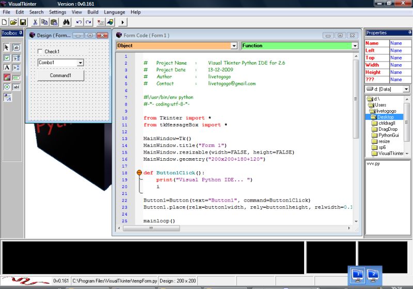Select the label 'A' widget tool
Viewport: 413px width, 289px height.
click(7, 68)
